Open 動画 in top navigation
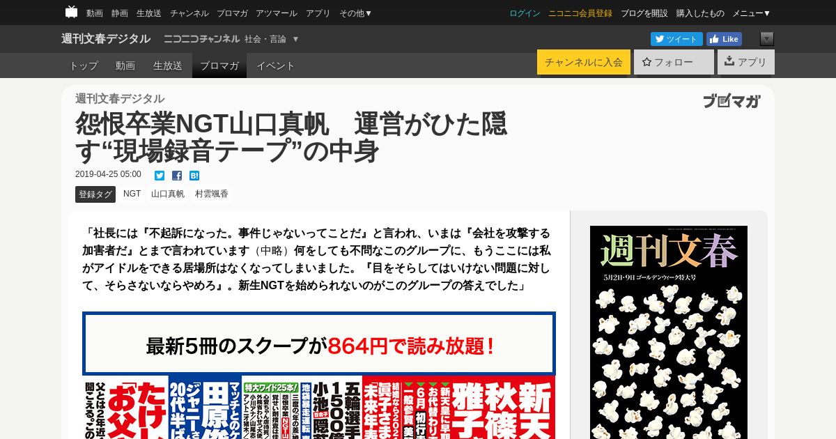The height and width of the screenshot is (439, 836). tap(95, 13)
